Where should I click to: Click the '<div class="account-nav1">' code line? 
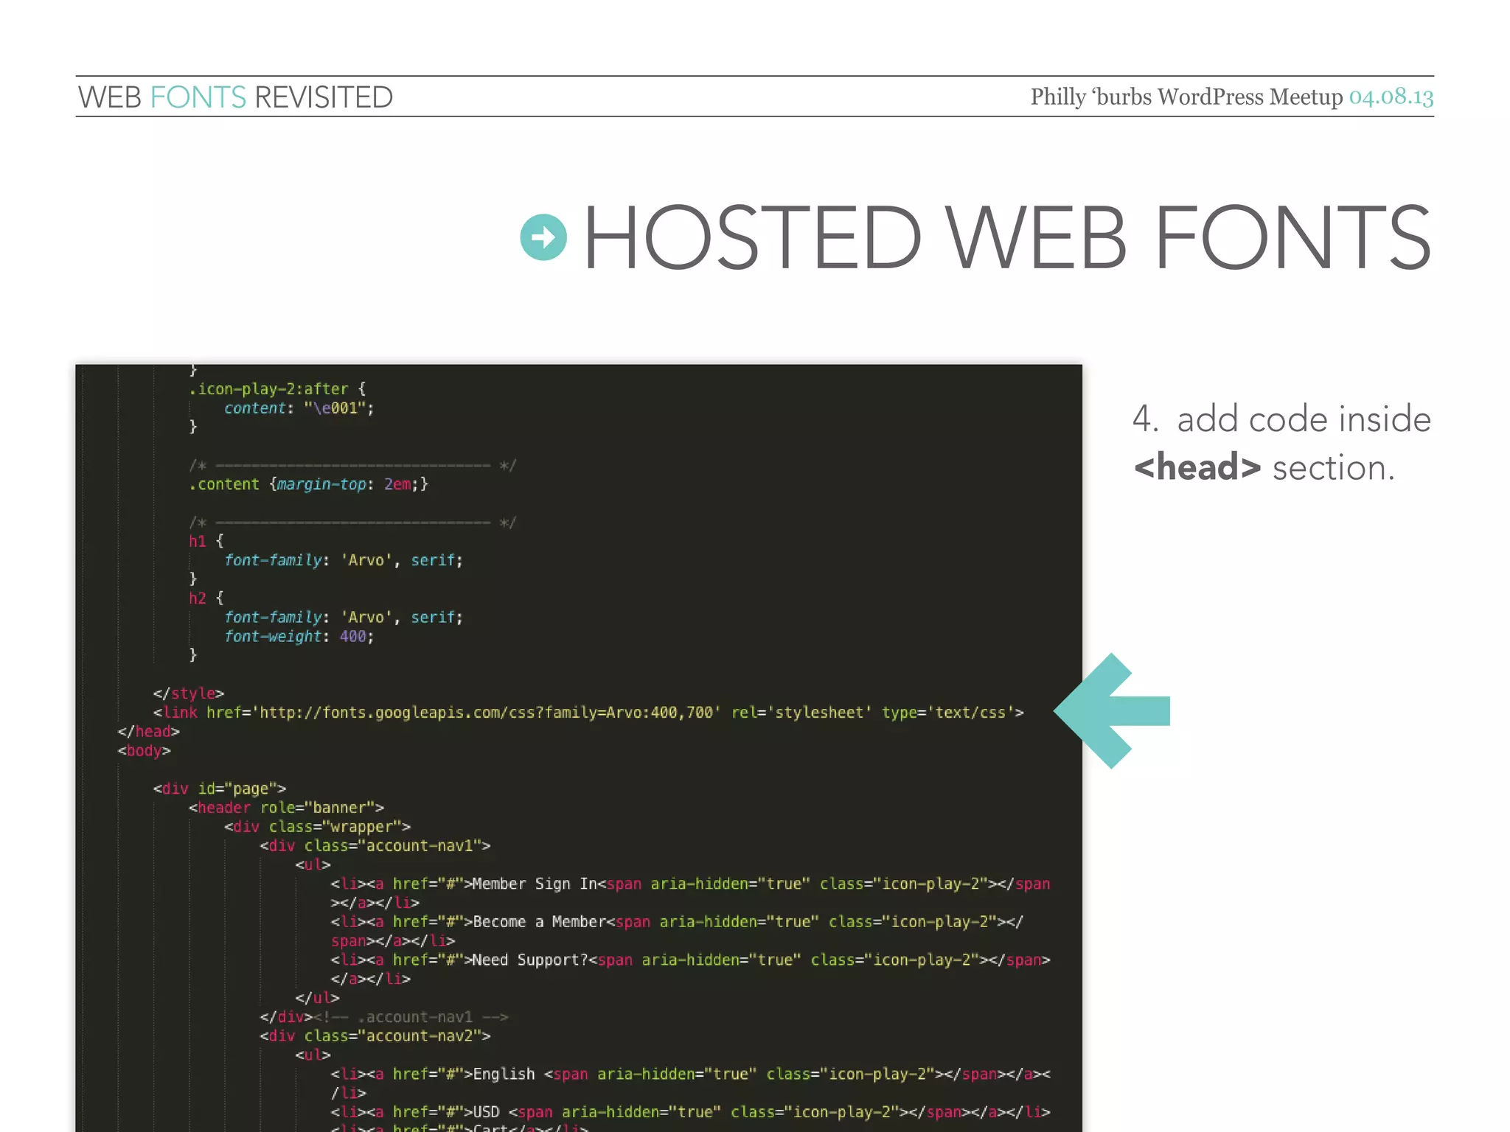[375, 846]
